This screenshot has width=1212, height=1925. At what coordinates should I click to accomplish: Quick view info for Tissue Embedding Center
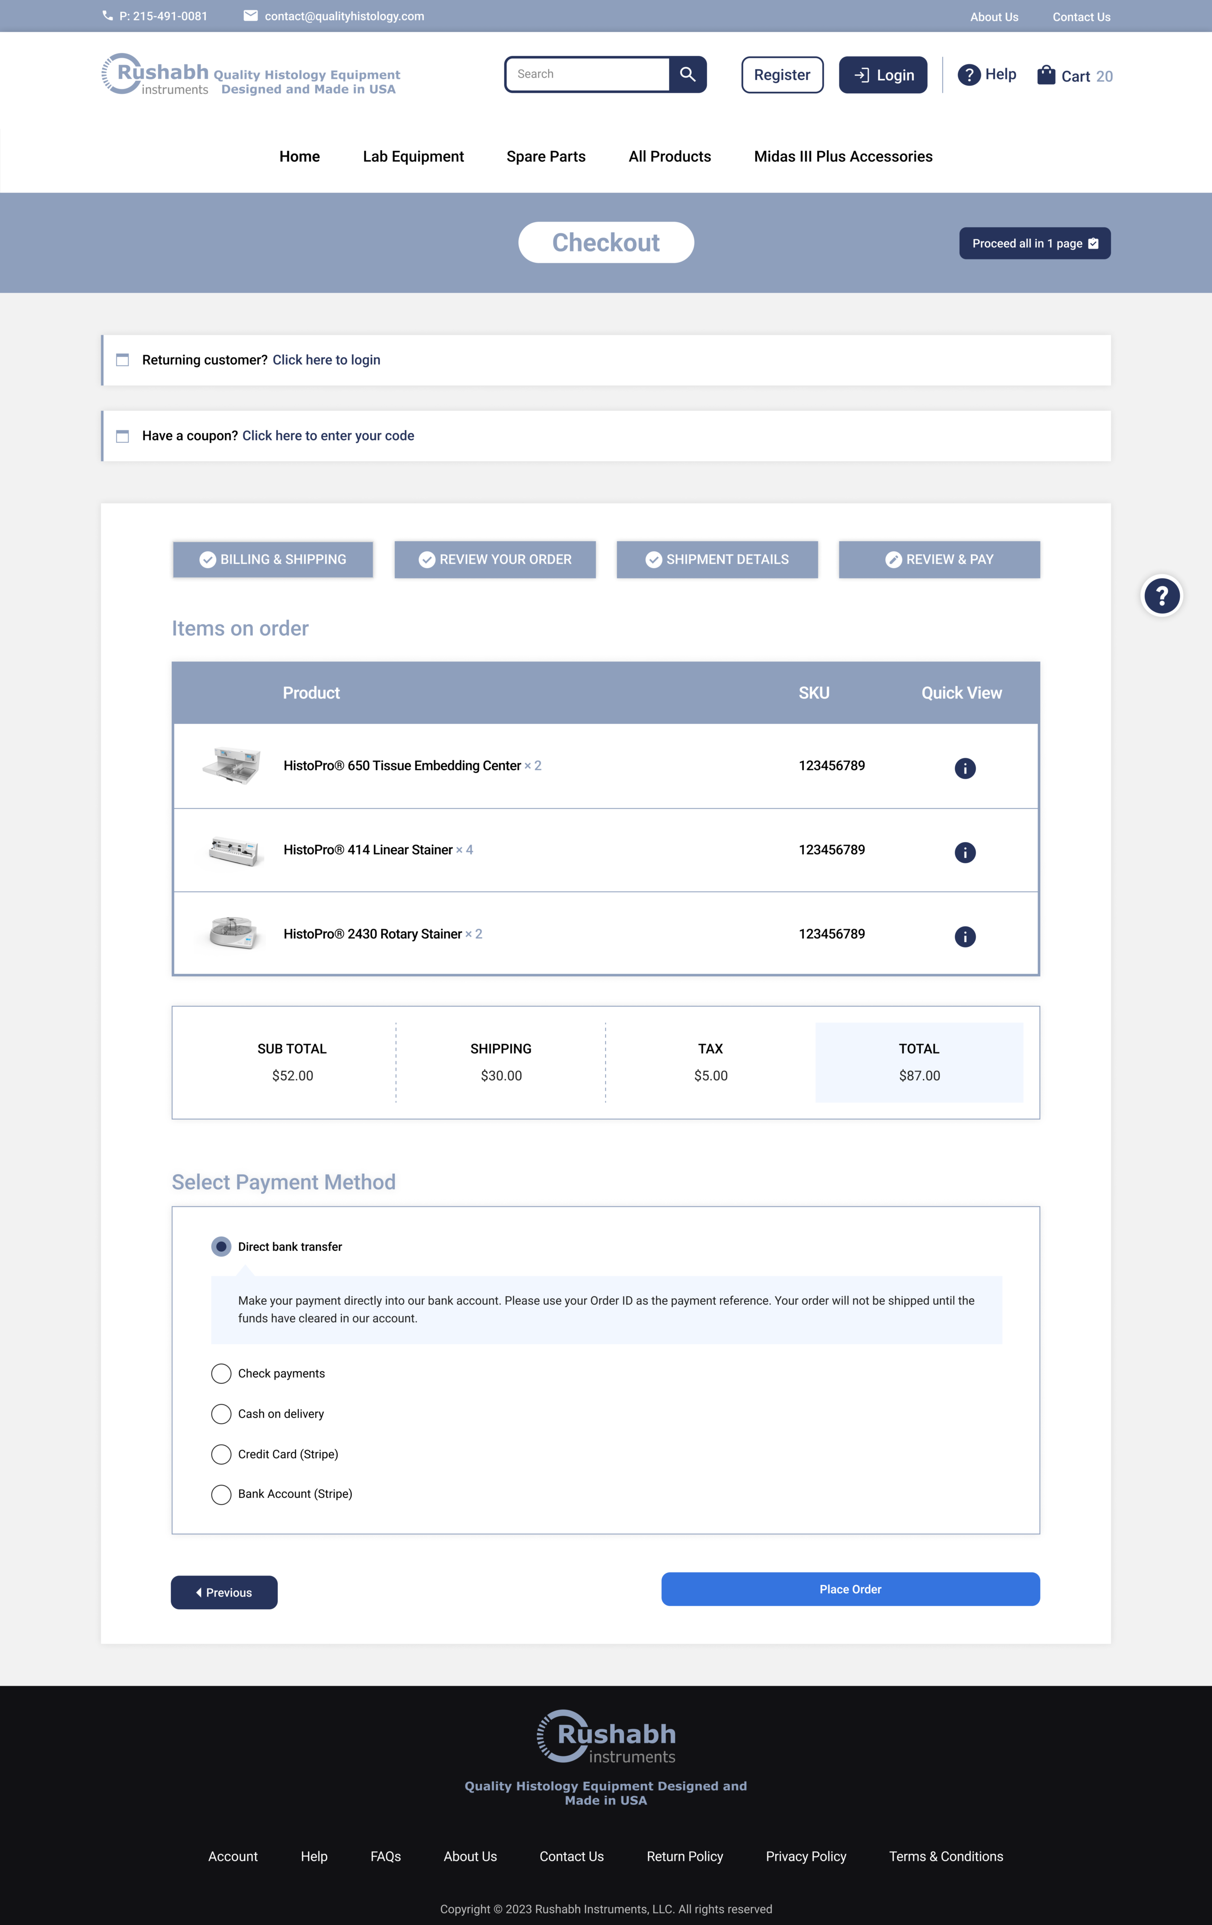(965, 768)
